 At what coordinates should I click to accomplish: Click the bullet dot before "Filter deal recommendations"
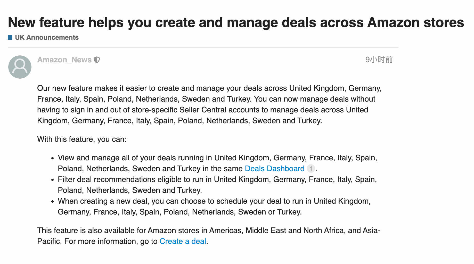coord(53,180)
